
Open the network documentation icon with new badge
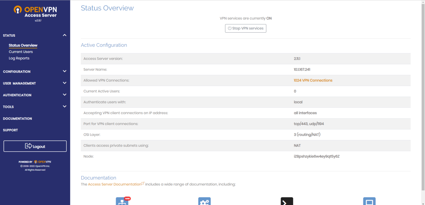tap(123, 201)
